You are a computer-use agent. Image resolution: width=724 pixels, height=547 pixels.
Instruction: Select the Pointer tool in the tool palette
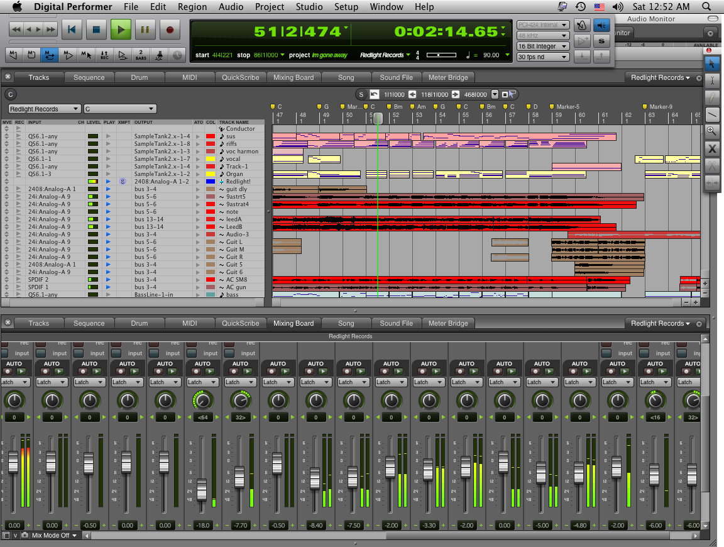[712, 64]
